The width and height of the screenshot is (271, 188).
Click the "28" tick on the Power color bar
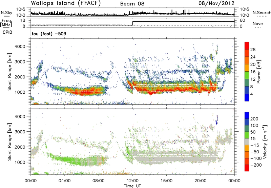tap(253, 50)
